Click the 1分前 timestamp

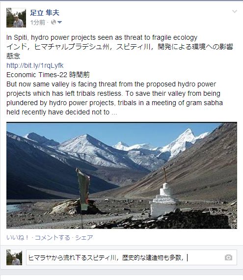[x=38, y=23]
